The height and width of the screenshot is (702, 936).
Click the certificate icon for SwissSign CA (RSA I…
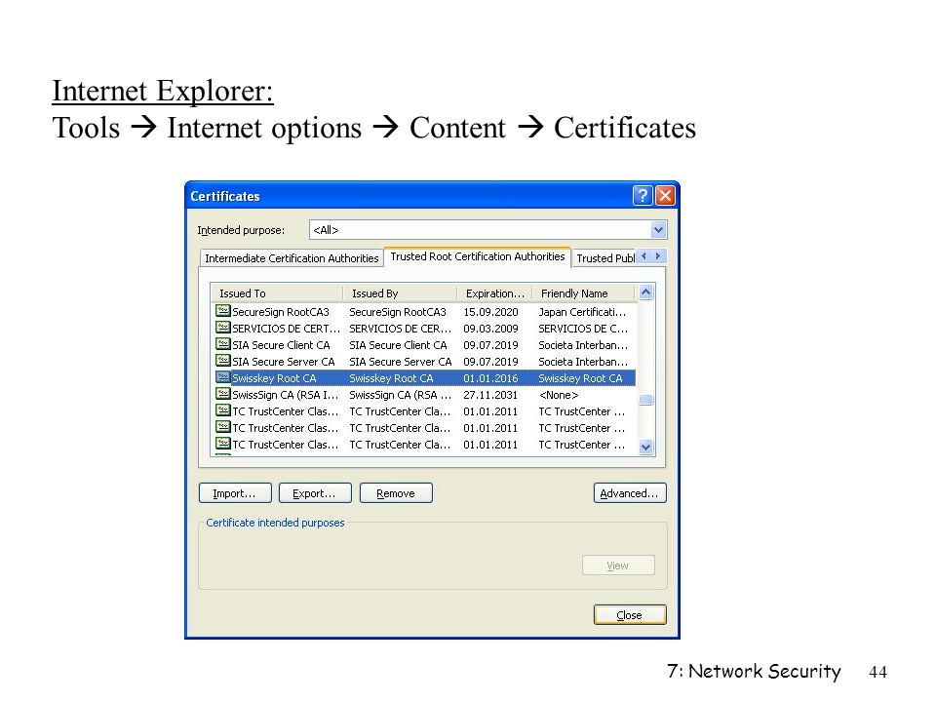click(222, 394)
